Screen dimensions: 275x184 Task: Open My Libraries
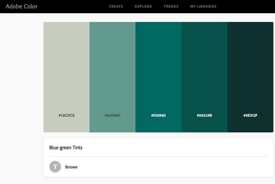pyautogui.click(x=203, y=6)
